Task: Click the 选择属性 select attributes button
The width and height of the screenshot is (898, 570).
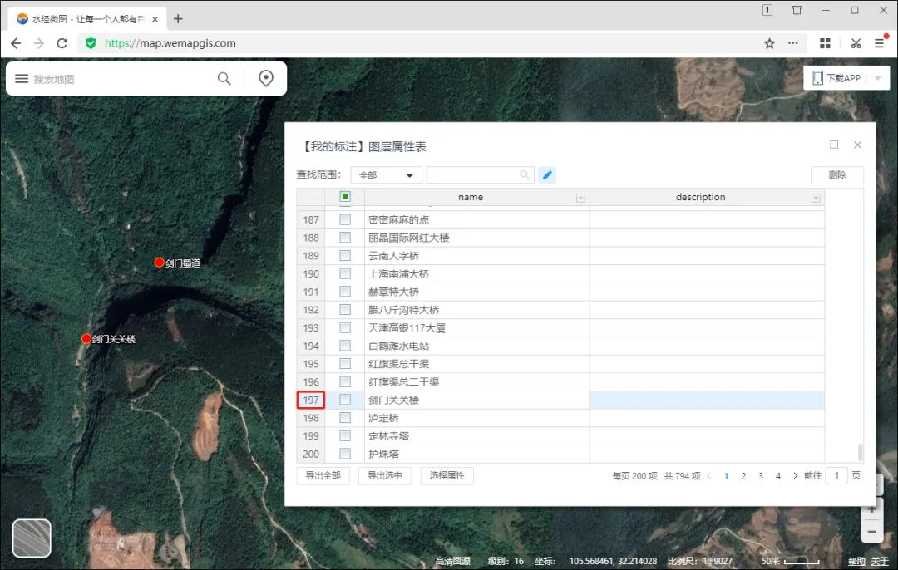Action: click(x=447, y=475)
